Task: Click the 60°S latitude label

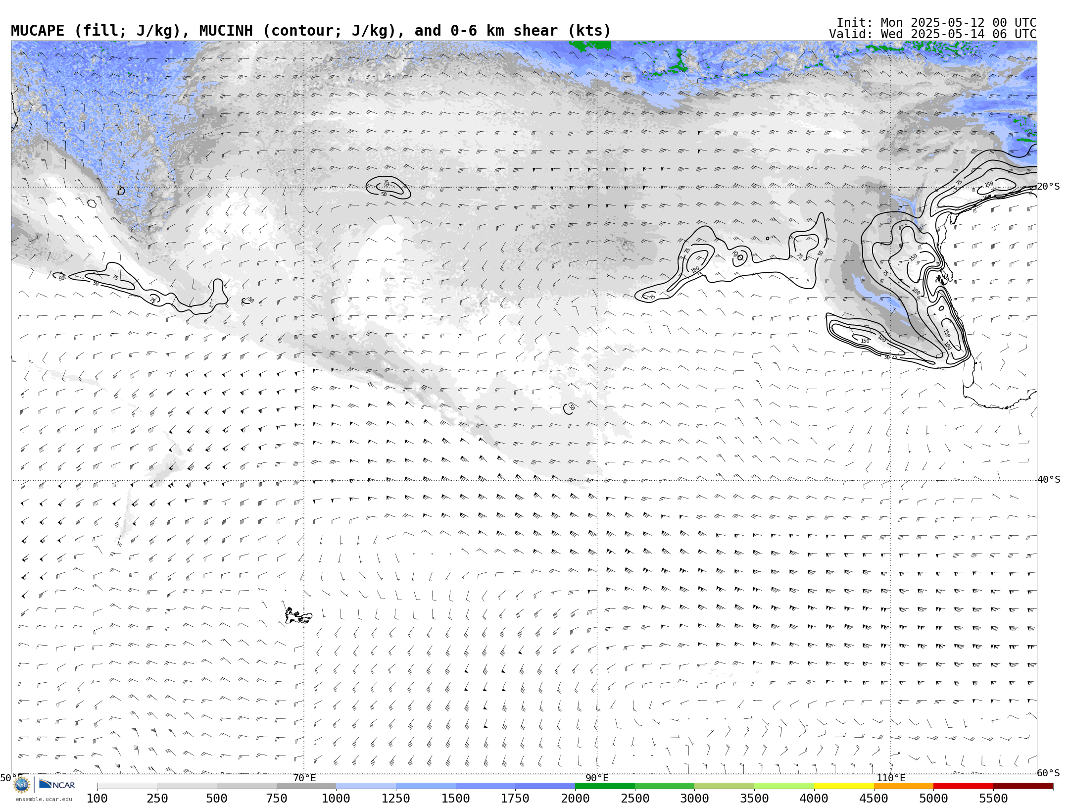Action: [1049, 773]
